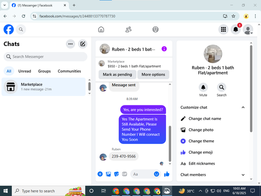
Task: Click the Ruben chat header title
Action: [x=133, y=50]
